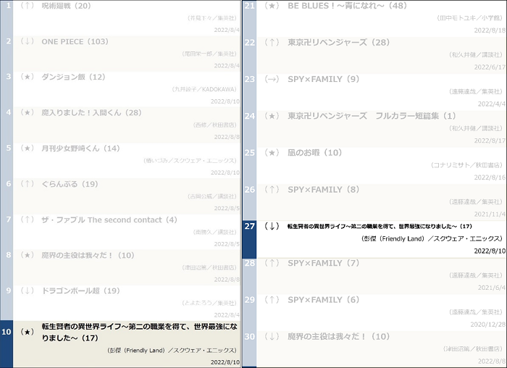Click author line 尾田栄一郎／集英社
Screen dimensions: 507x368
[x=209, y=54]
